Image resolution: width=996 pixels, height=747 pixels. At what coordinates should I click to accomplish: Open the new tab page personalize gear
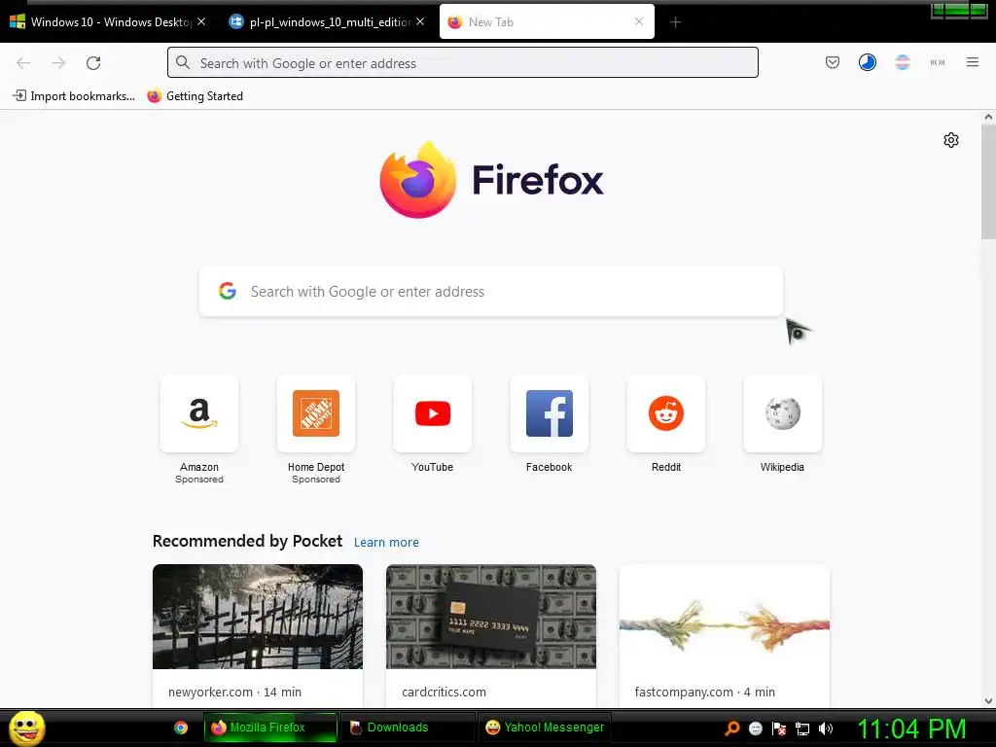[x=951, y=140]
